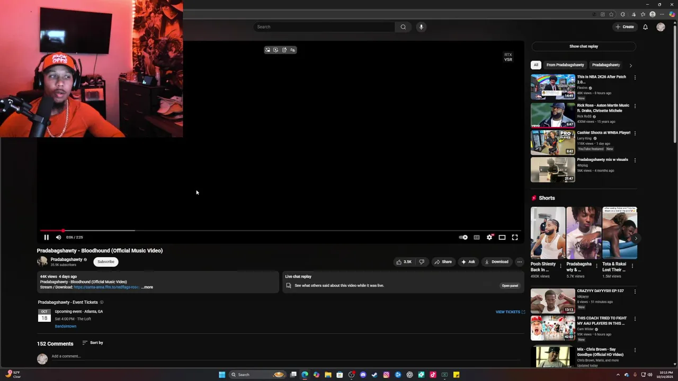Open Rick Ross Aston Martin Music thumbnail

coord(553,115)
